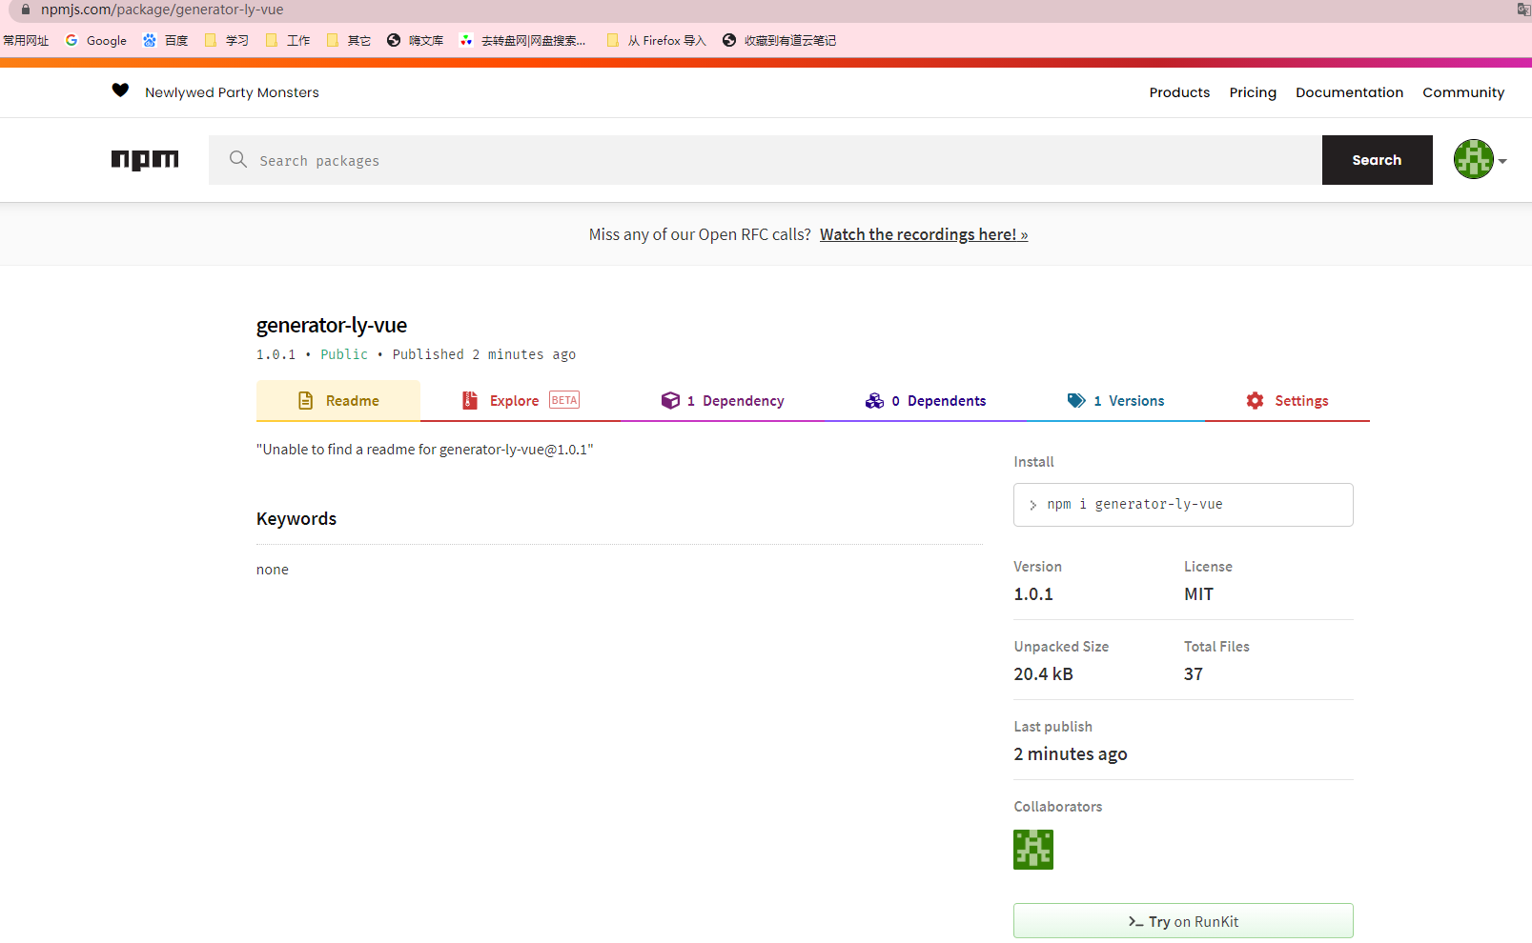Screen dimensions: 1532x943
Task: Expand the avatar dropdown arrow
Action: click(1502, 161)
